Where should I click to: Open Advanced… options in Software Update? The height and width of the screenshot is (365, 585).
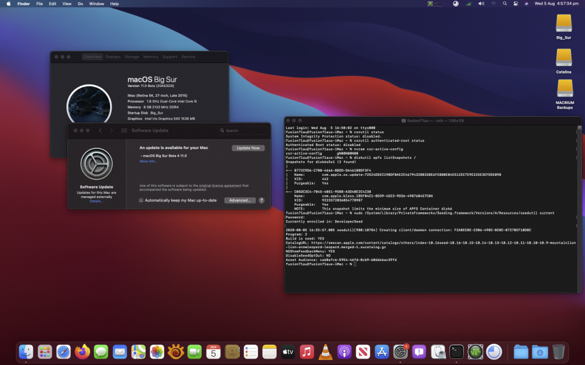point(240,200)
